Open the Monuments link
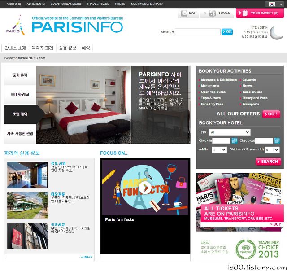The width and height of the screenshot is (287, 271). [x=210, y=86]
